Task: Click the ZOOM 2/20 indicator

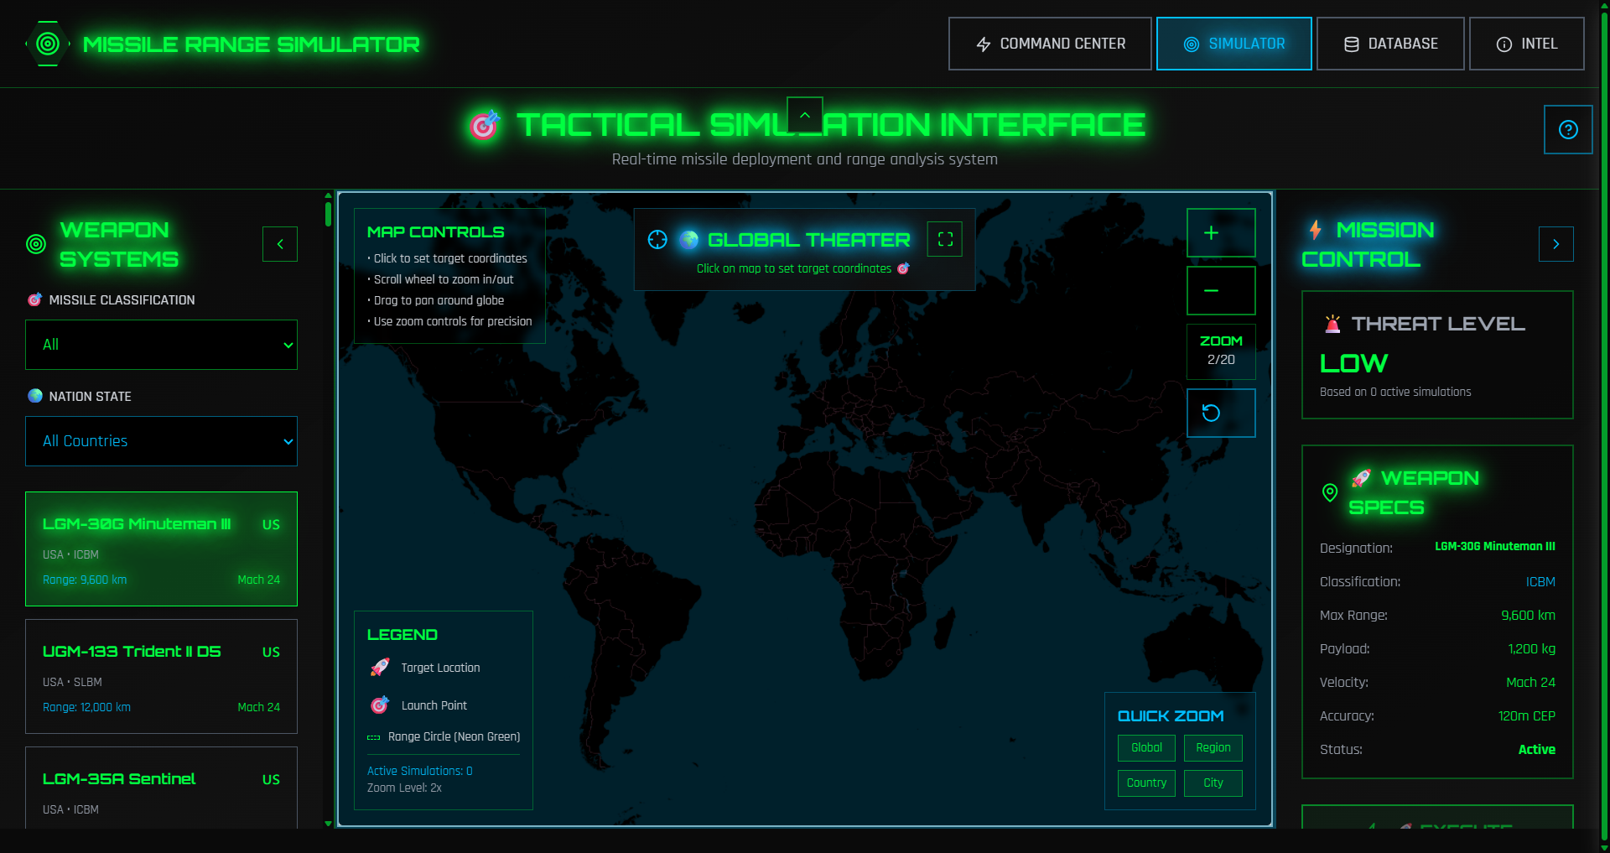Action: [1221, 351]
